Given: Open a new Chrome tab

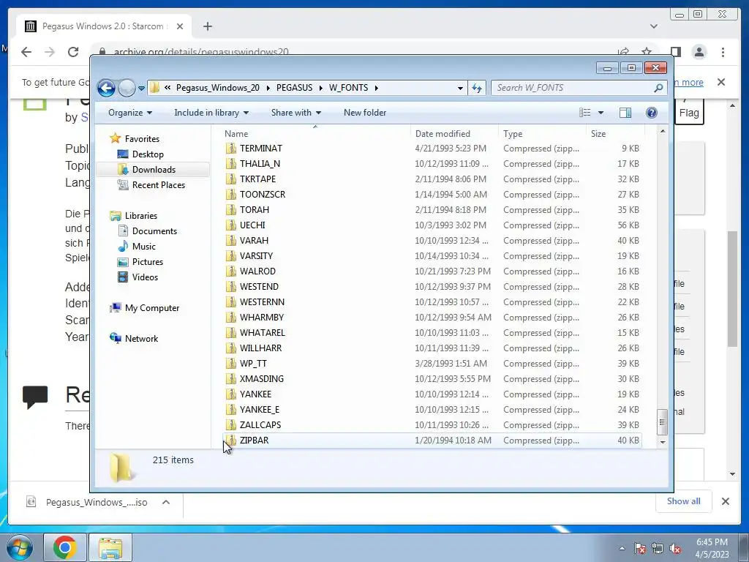Looking at the screenshot, I should pyautogui.click(x=207, y=26).
